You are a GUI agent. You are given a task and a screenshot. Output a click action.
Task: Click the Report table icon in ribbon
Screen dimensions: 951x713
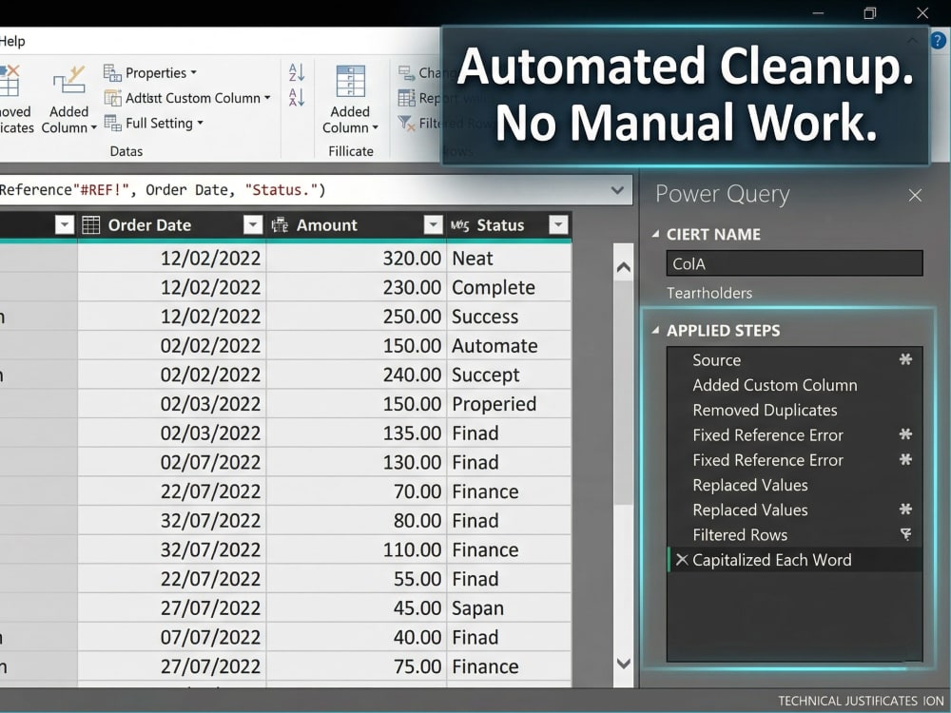pos(406,98)
